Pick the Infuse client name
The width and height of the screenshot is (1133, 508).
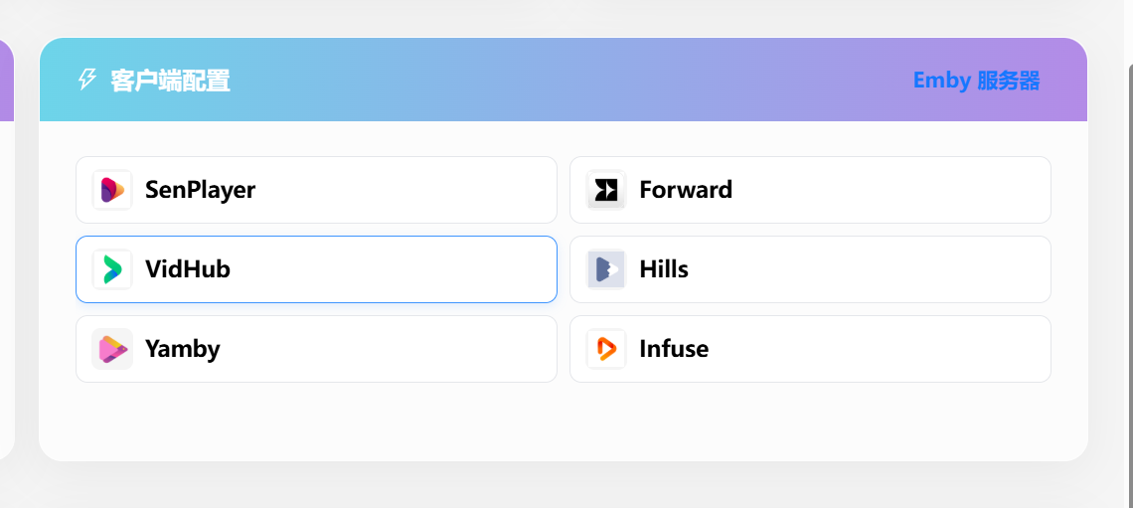pos(674,349)
